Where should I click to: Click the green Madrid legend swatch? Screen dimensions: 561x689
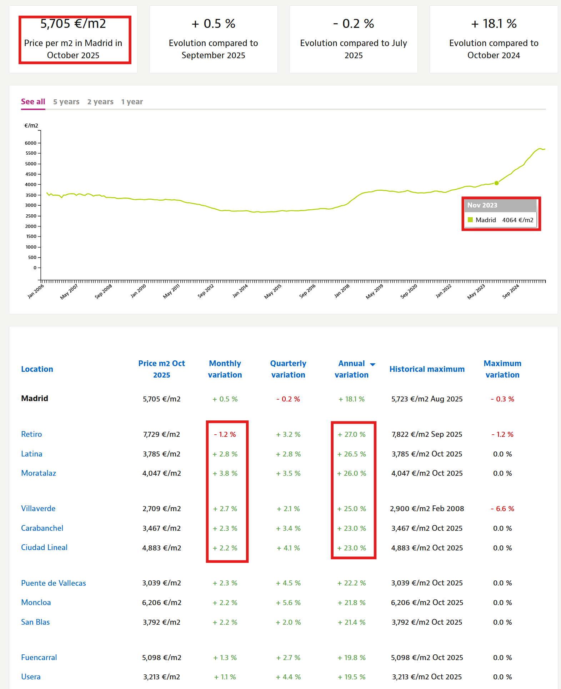tap(470, 220)
